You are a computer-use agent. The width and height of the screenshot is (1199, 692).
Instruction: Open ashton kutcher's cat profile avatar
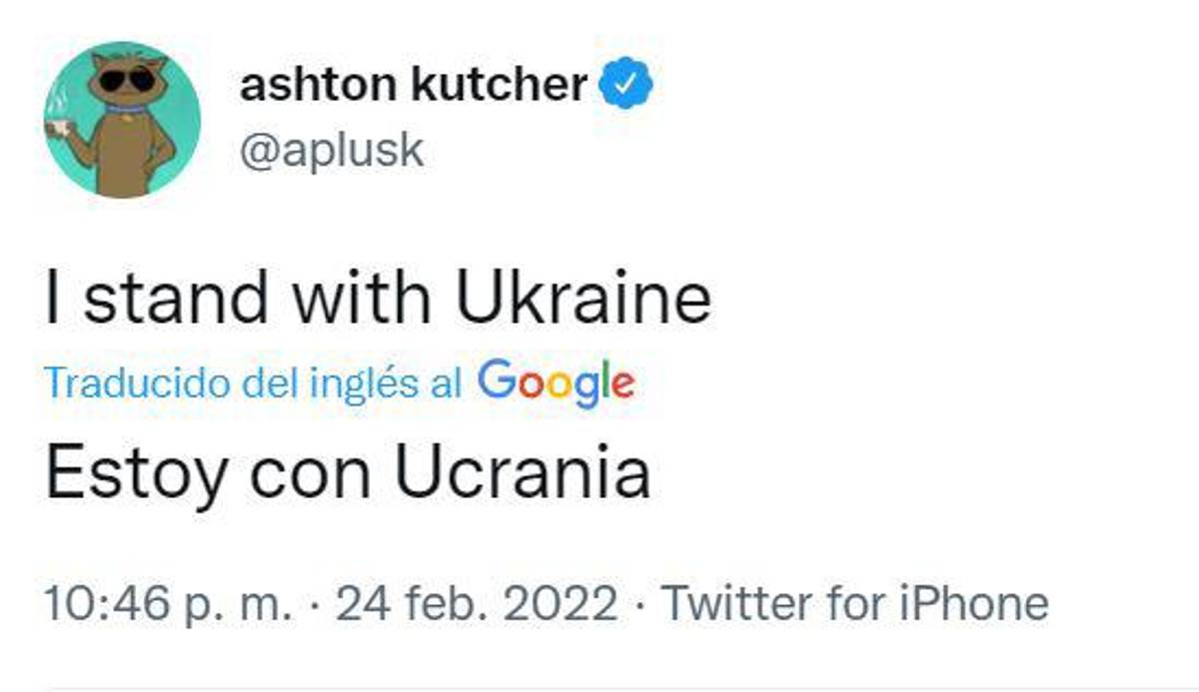click(122, 120)
